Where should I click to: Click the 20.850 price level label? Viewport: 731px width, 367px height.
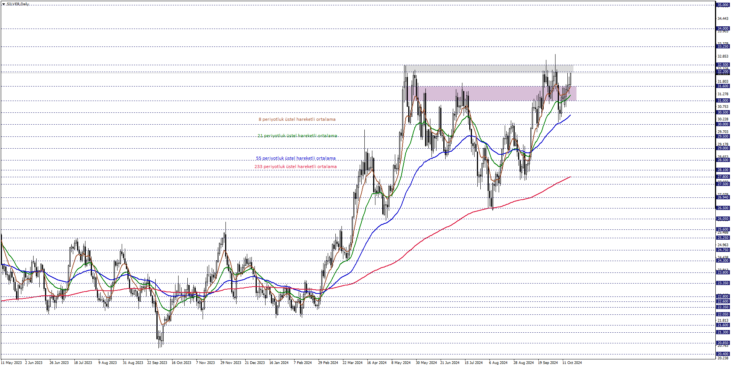click(723, 343)
